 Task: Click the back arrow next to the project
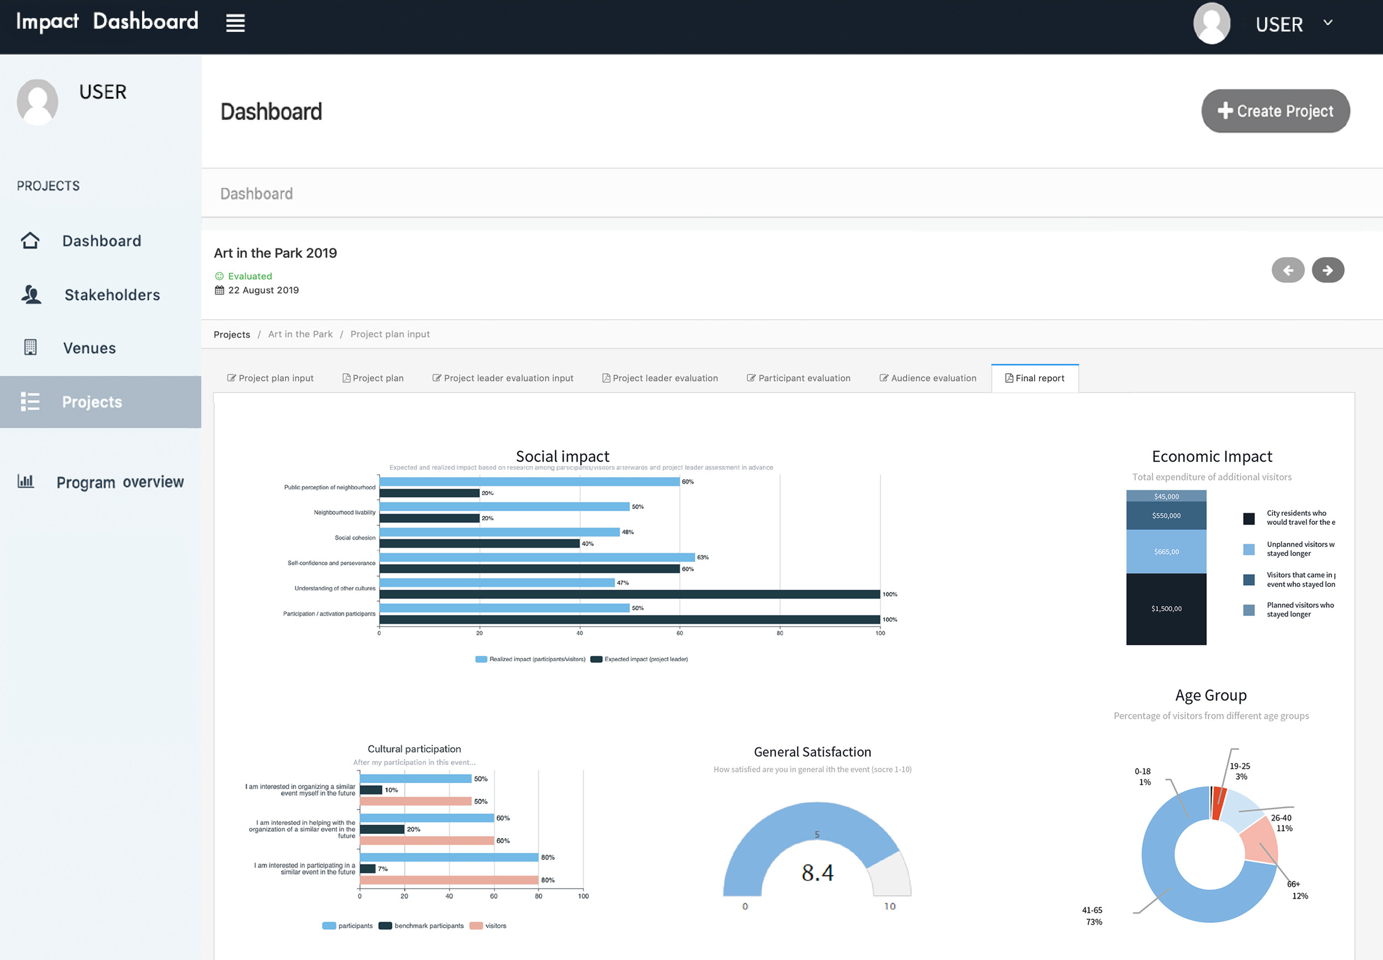point(1288,270)
